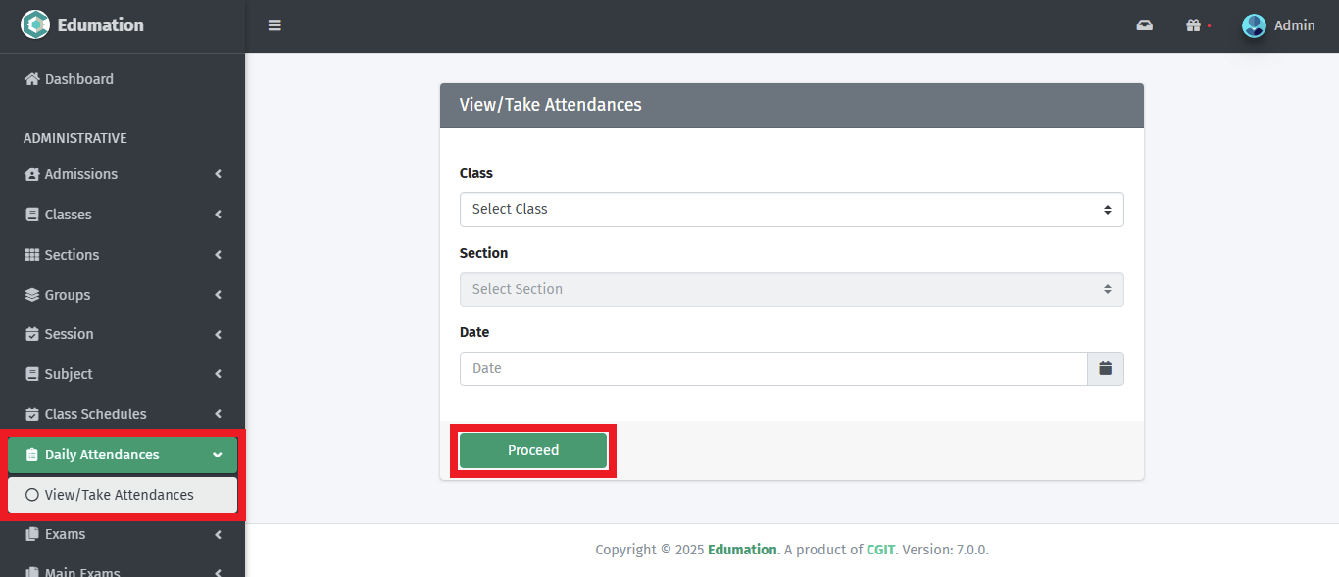Open the CGIT footer link

point(880,550)
